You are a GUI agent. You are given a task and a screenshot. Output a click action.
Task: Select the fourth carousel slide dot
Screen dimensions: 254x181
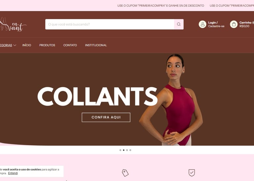130,150
